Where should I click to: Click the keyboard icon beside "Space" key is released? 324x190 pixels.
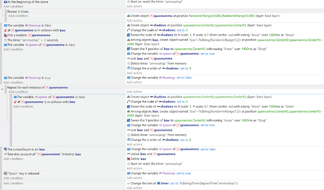pos(5,173)
